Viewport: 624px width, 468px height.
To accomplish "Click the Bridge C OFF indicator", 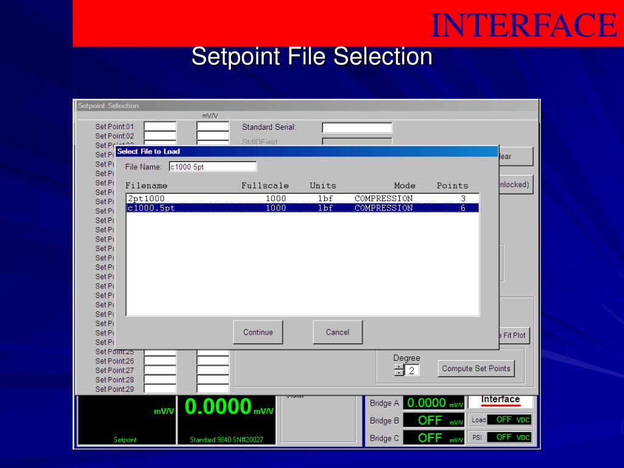I will pos(434,438).
